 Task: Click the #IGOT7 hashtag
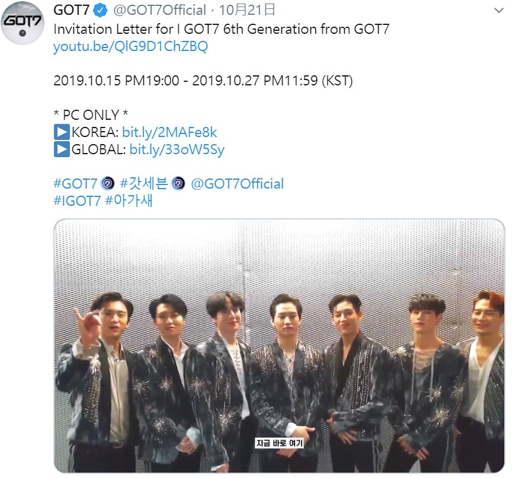(77, 200)
